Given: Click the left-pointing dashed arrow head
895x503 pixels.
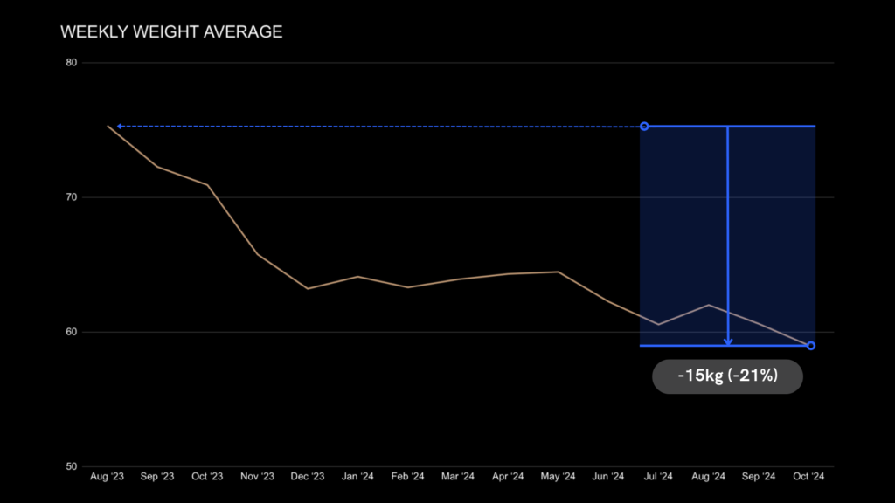Looking at the screenshot, I should point(120,127).
